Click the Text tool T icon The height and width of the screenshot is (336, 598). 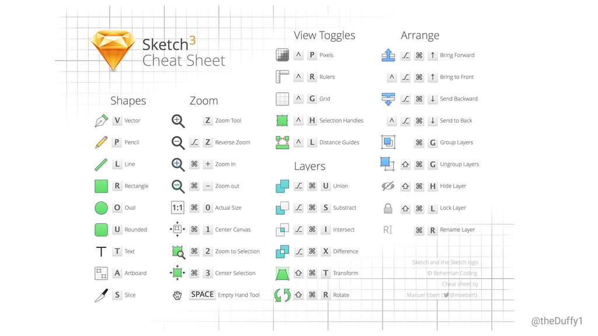click(x=101, y=251)
